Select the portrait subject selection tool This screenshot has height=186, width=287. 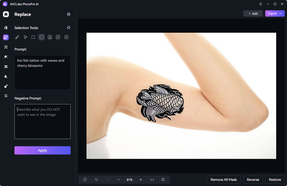[50, 37]
